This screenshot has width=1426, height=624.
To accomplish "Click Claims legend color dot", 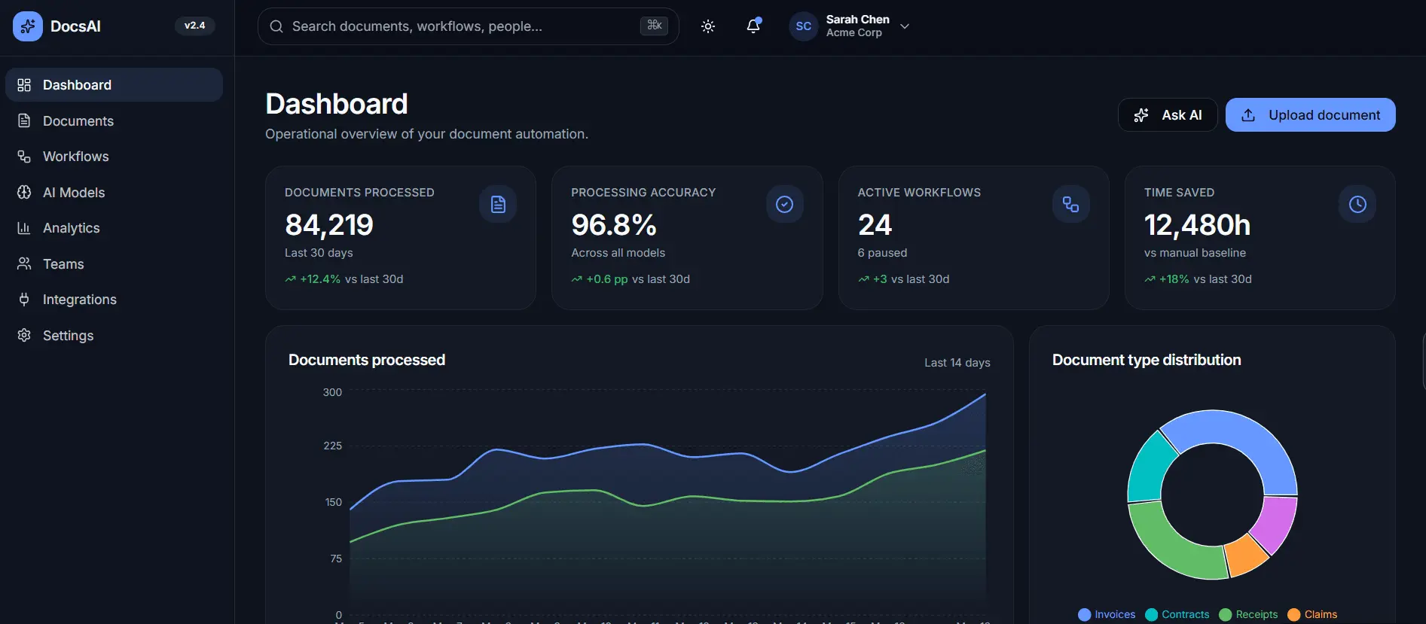I will click(1294, 614).
